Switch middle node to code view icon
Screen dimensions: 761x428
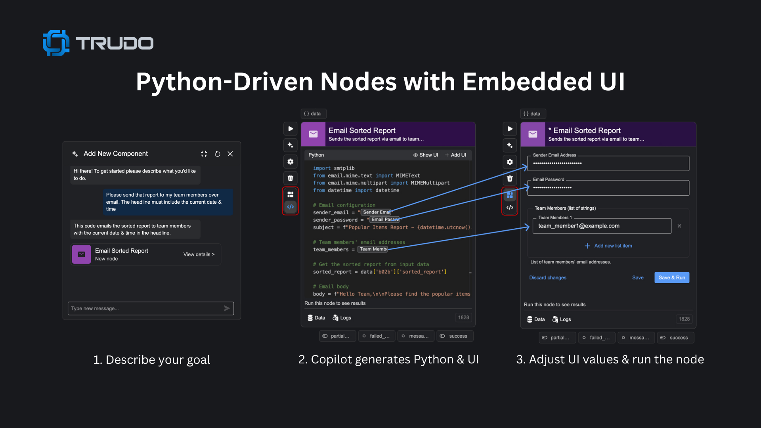(291, 207)
